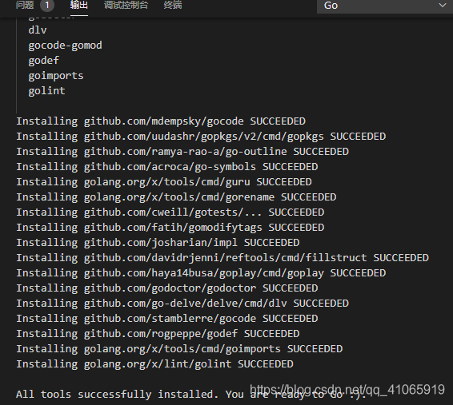Open the Go output channel dropdown
The width and height of the screenshot is (453, 405).
pos(384,6)
